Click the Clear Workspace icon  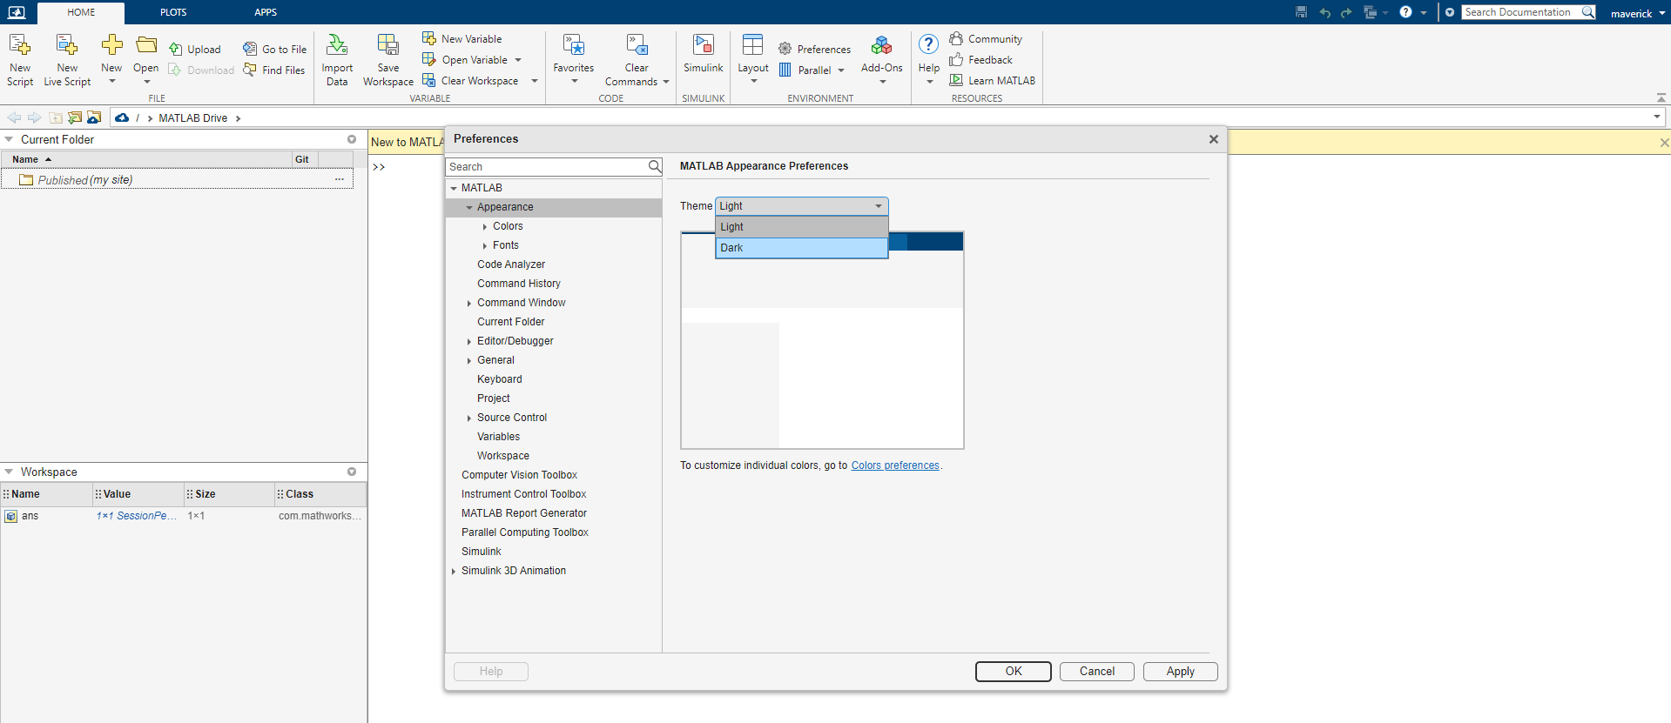[x=429, y=80]
